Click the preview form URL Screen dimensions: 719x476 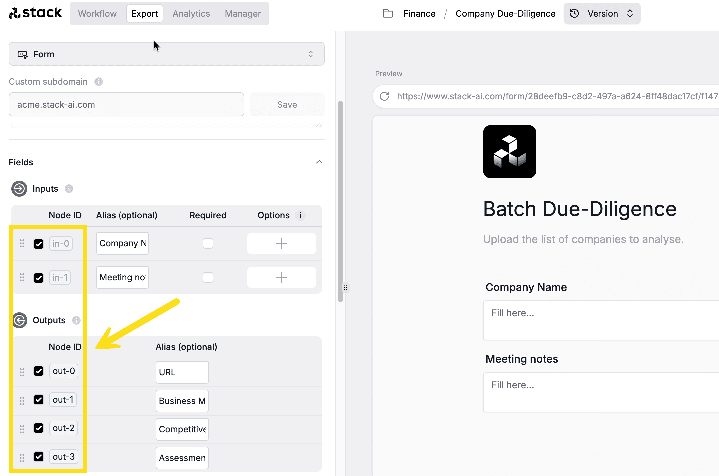pyautogui.click(x=558, y=96)
